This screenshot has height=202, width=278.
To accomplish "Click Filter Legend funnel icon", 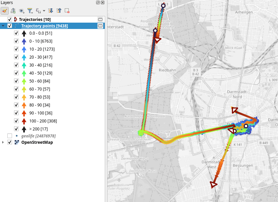I will (29, 11).
